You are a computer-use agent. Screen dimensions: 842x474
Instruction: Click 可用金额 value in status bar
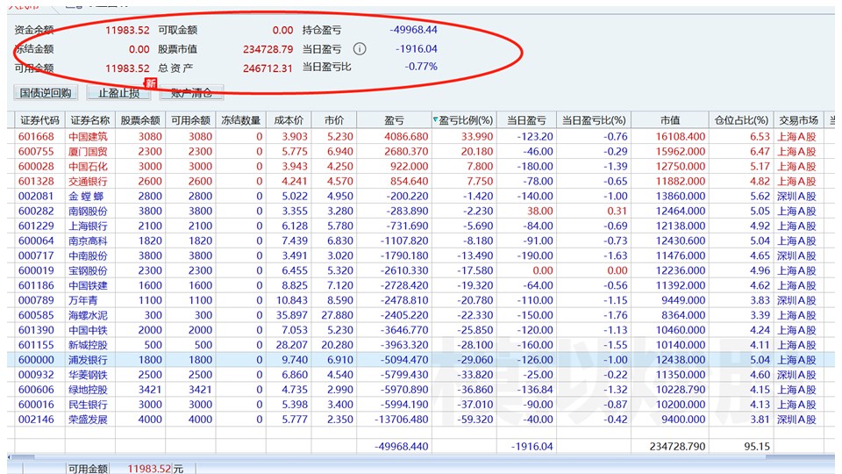pos(149,469)
